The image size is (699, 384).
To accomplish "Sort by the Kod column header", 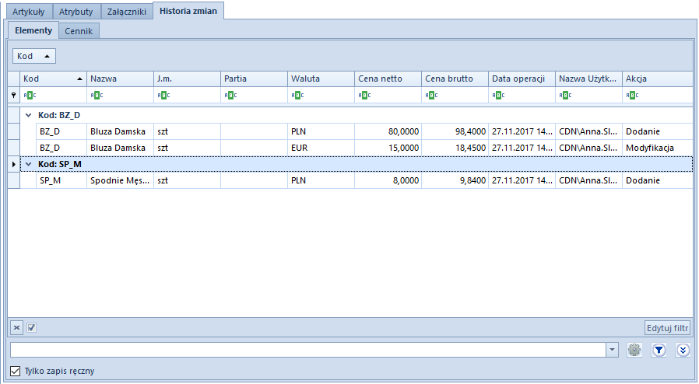I will pyautogui.click(x=53, y=79).
